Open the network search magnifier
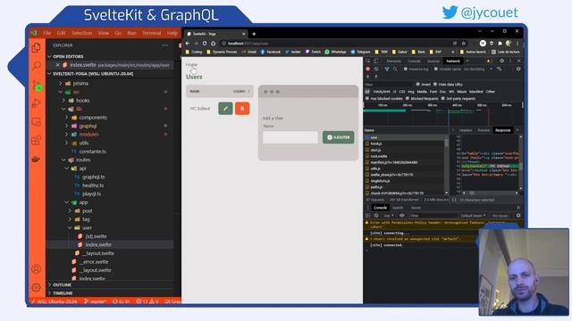This screenshot has height=321, width=572. click(x=395, y=69)
